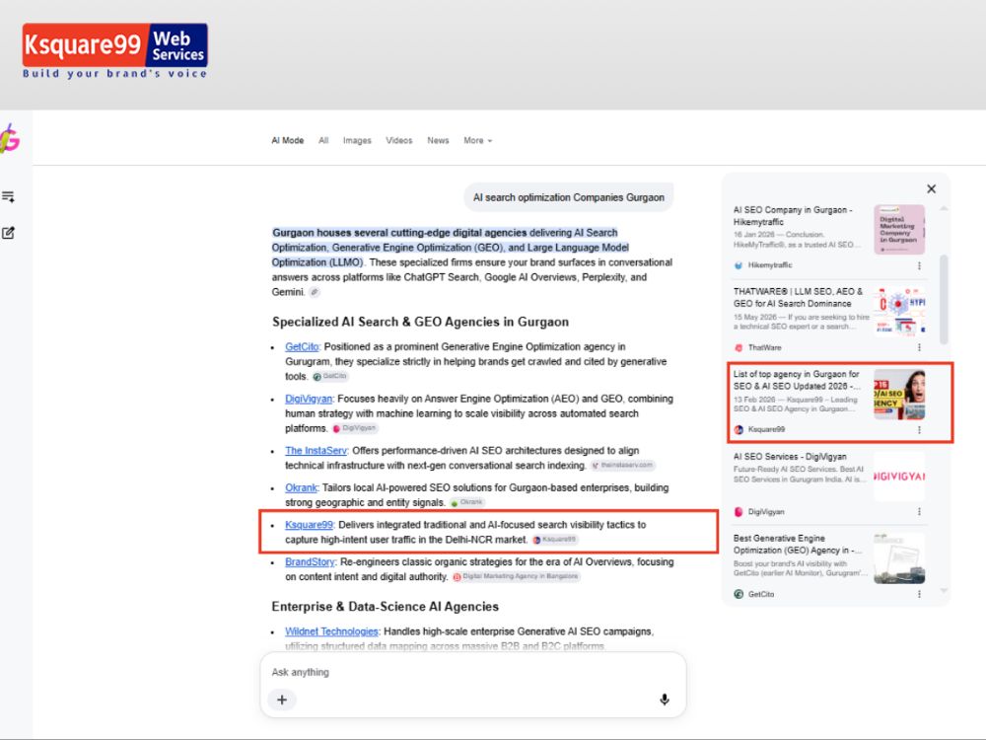Screen dimensions: 986x740
Task: Click the ThatWare favicon in sources
Action: (x=739, y=347)
